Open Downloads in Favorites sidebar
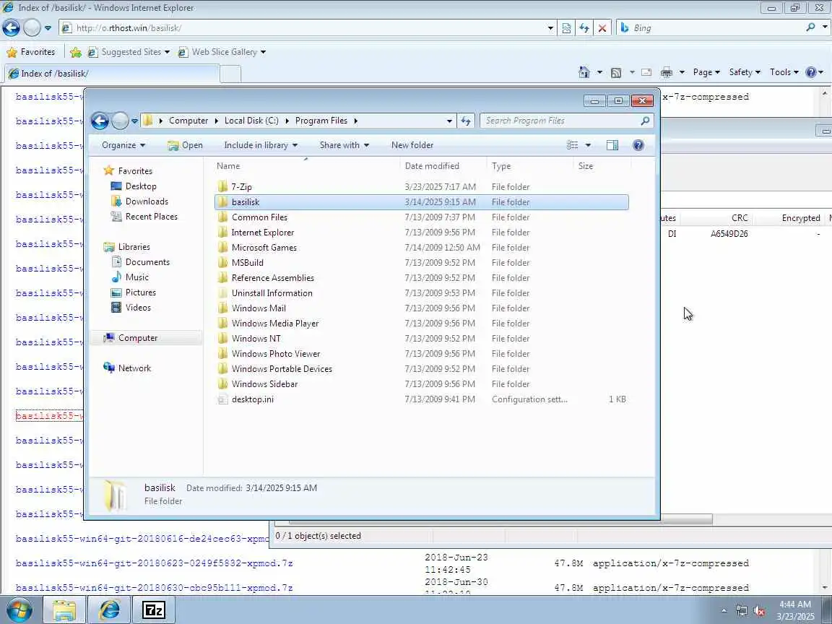Viewport: 832px width, 624px height. 147,201
